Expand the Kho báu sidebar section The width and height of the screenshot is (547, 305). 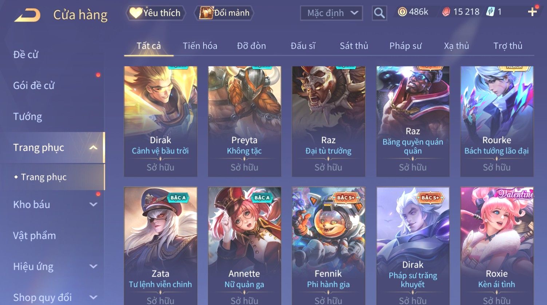click(x=94, y=204)
